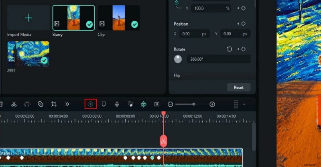Add a marker with the marker icon

[104, 104]
